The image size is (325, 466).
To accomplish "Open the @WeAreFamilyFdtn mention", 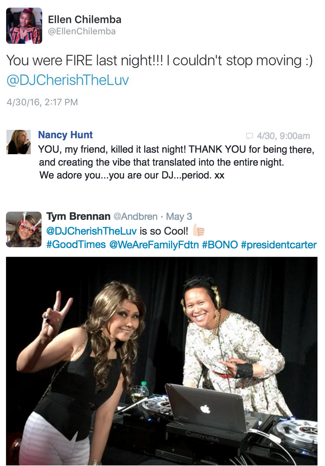I will 154,245.
